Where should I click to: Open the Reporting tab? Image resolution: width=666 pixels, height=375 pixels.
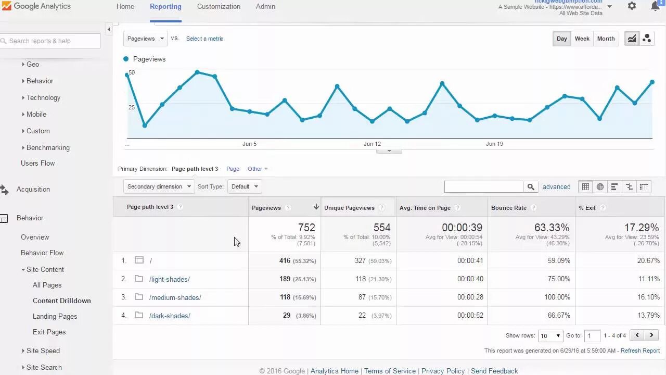pos(165,7)
